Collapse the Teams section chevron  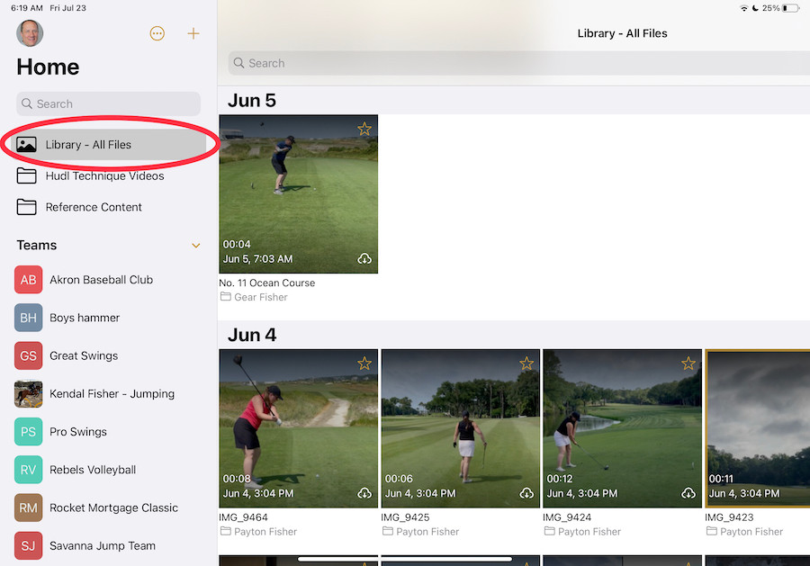click(196, 246)
